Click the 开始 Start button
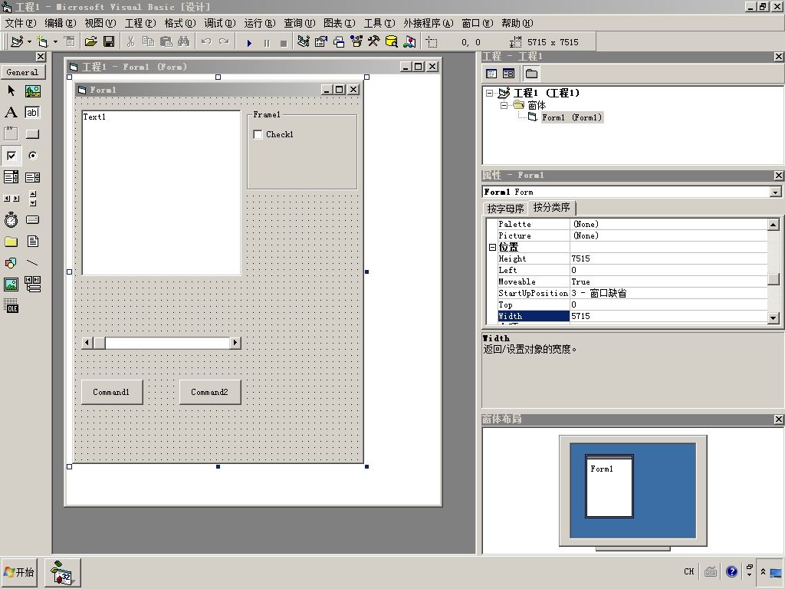Image resolution: width=785 pixels, height=589 pixels. (x=19, y=572)
